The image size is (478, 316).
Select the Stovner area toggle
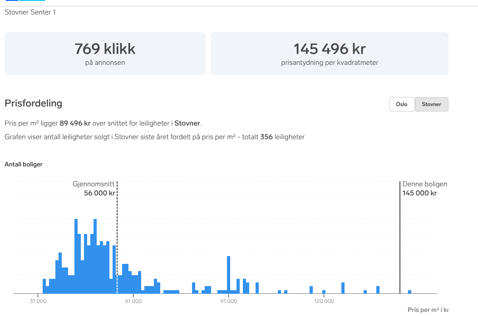431,104
